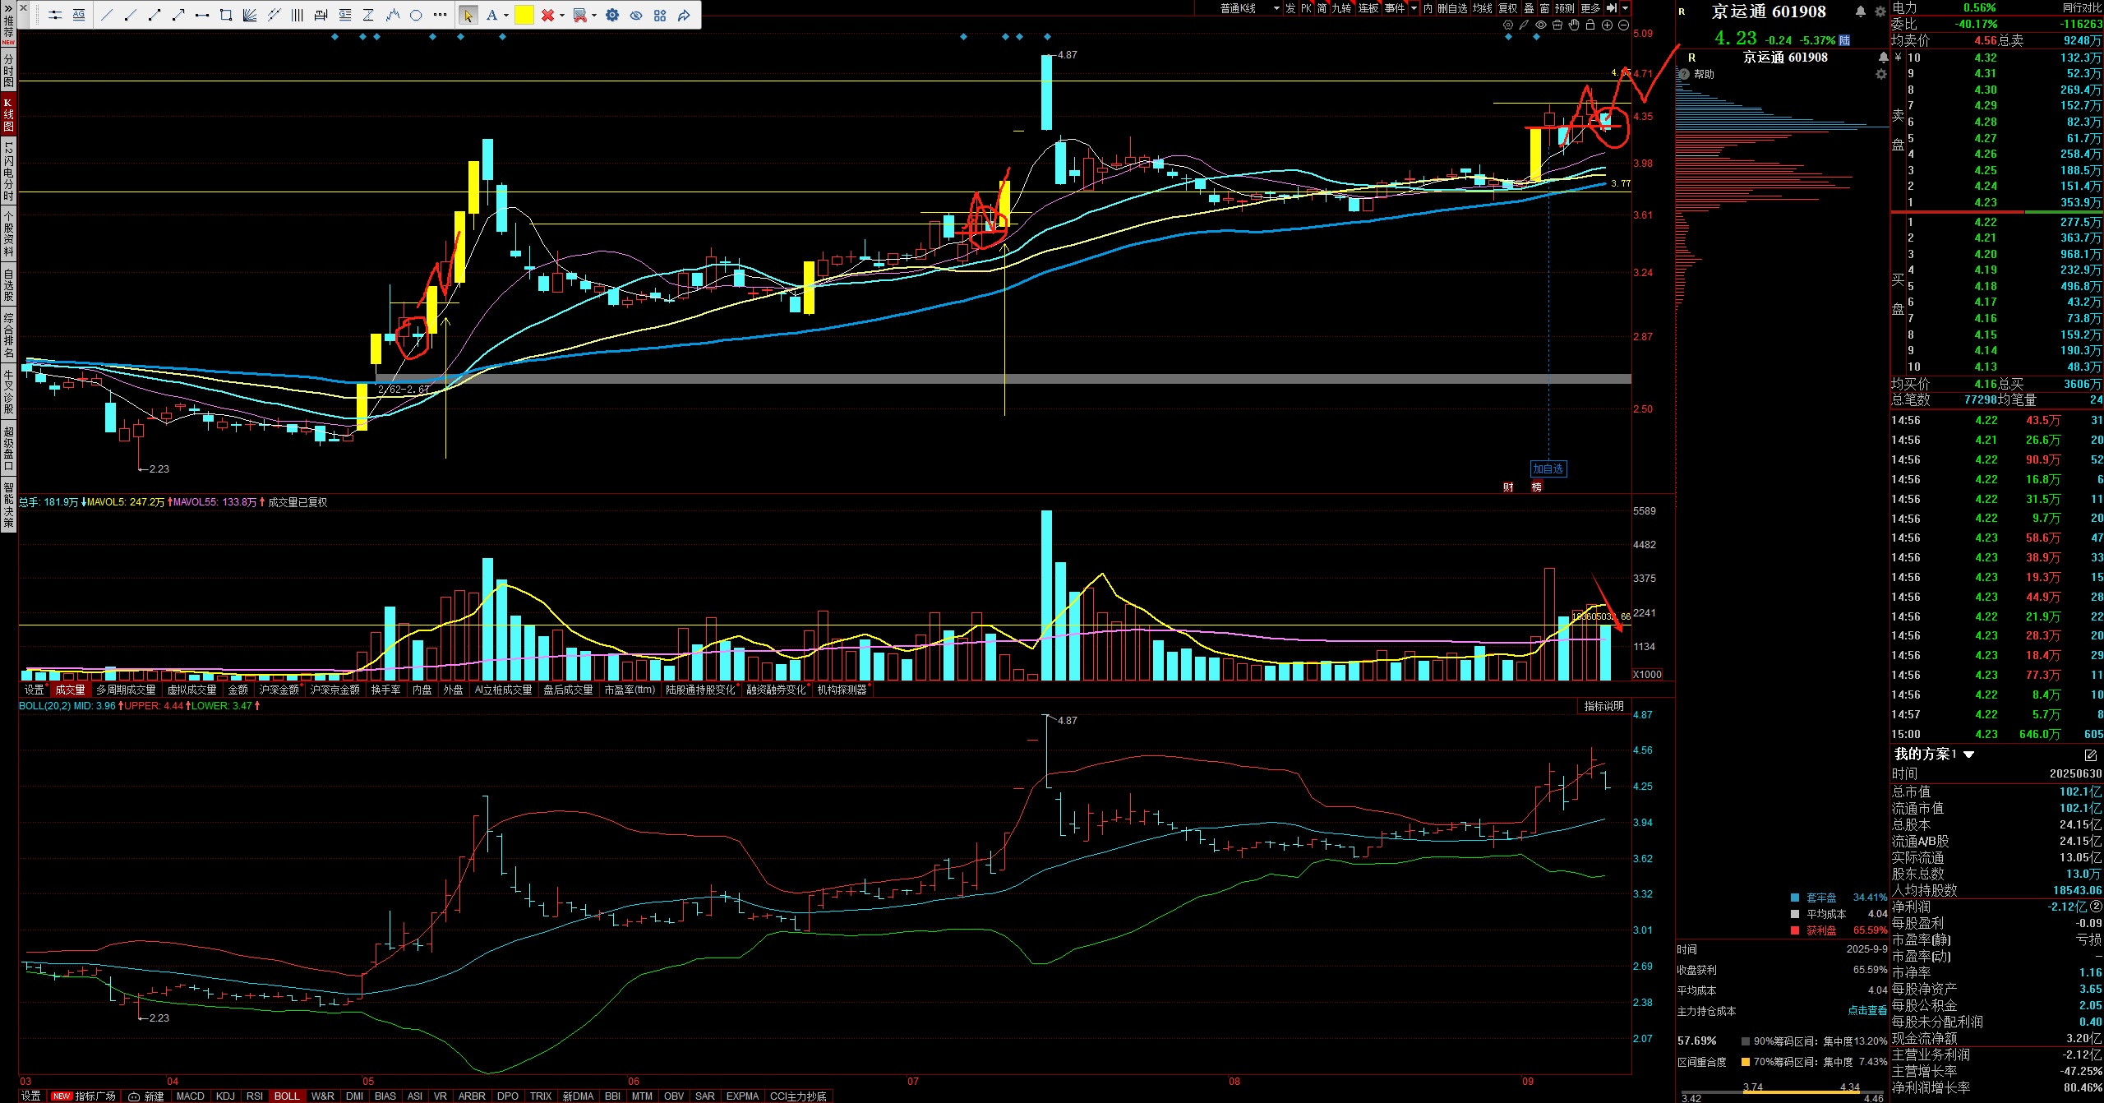Select the straight line drawing tool
This screenshot has height=1103, width=2104.
tap(107, 15)
